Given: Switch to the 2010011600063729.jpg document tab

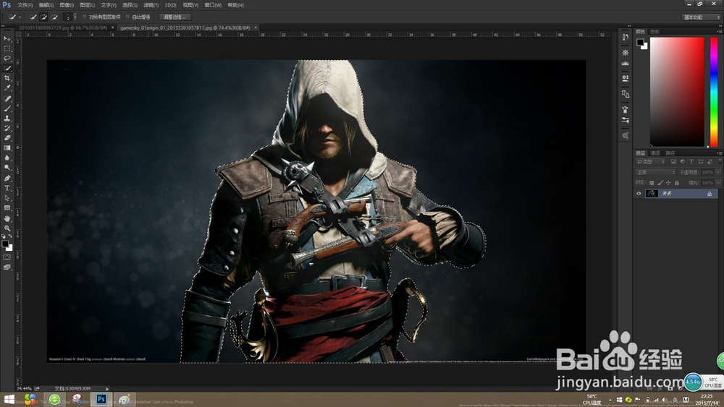Looking at the screenshot, I should click(x=63, y=27).
